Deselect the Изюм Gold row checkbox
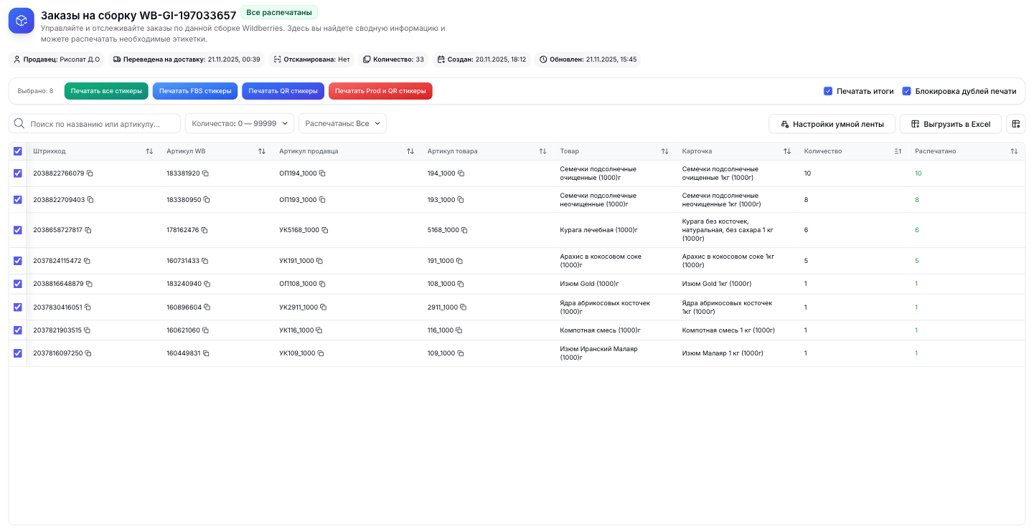 point(18,284)
